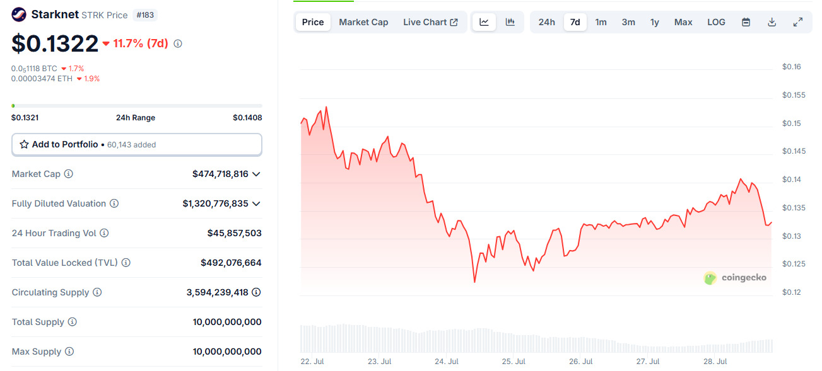Download chart data icon
822x371 pixels.
click(772, 22)
